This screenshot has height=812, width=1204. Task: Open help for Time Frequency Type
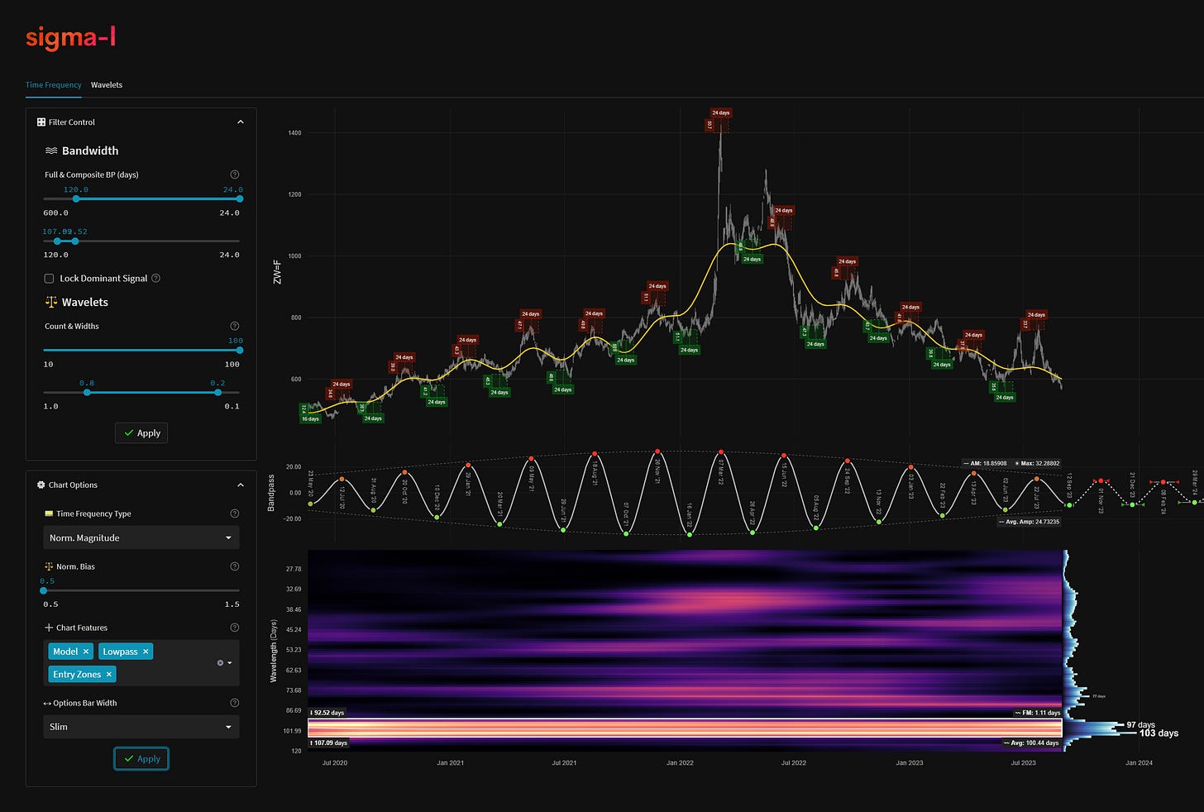[x=235, y=513]
